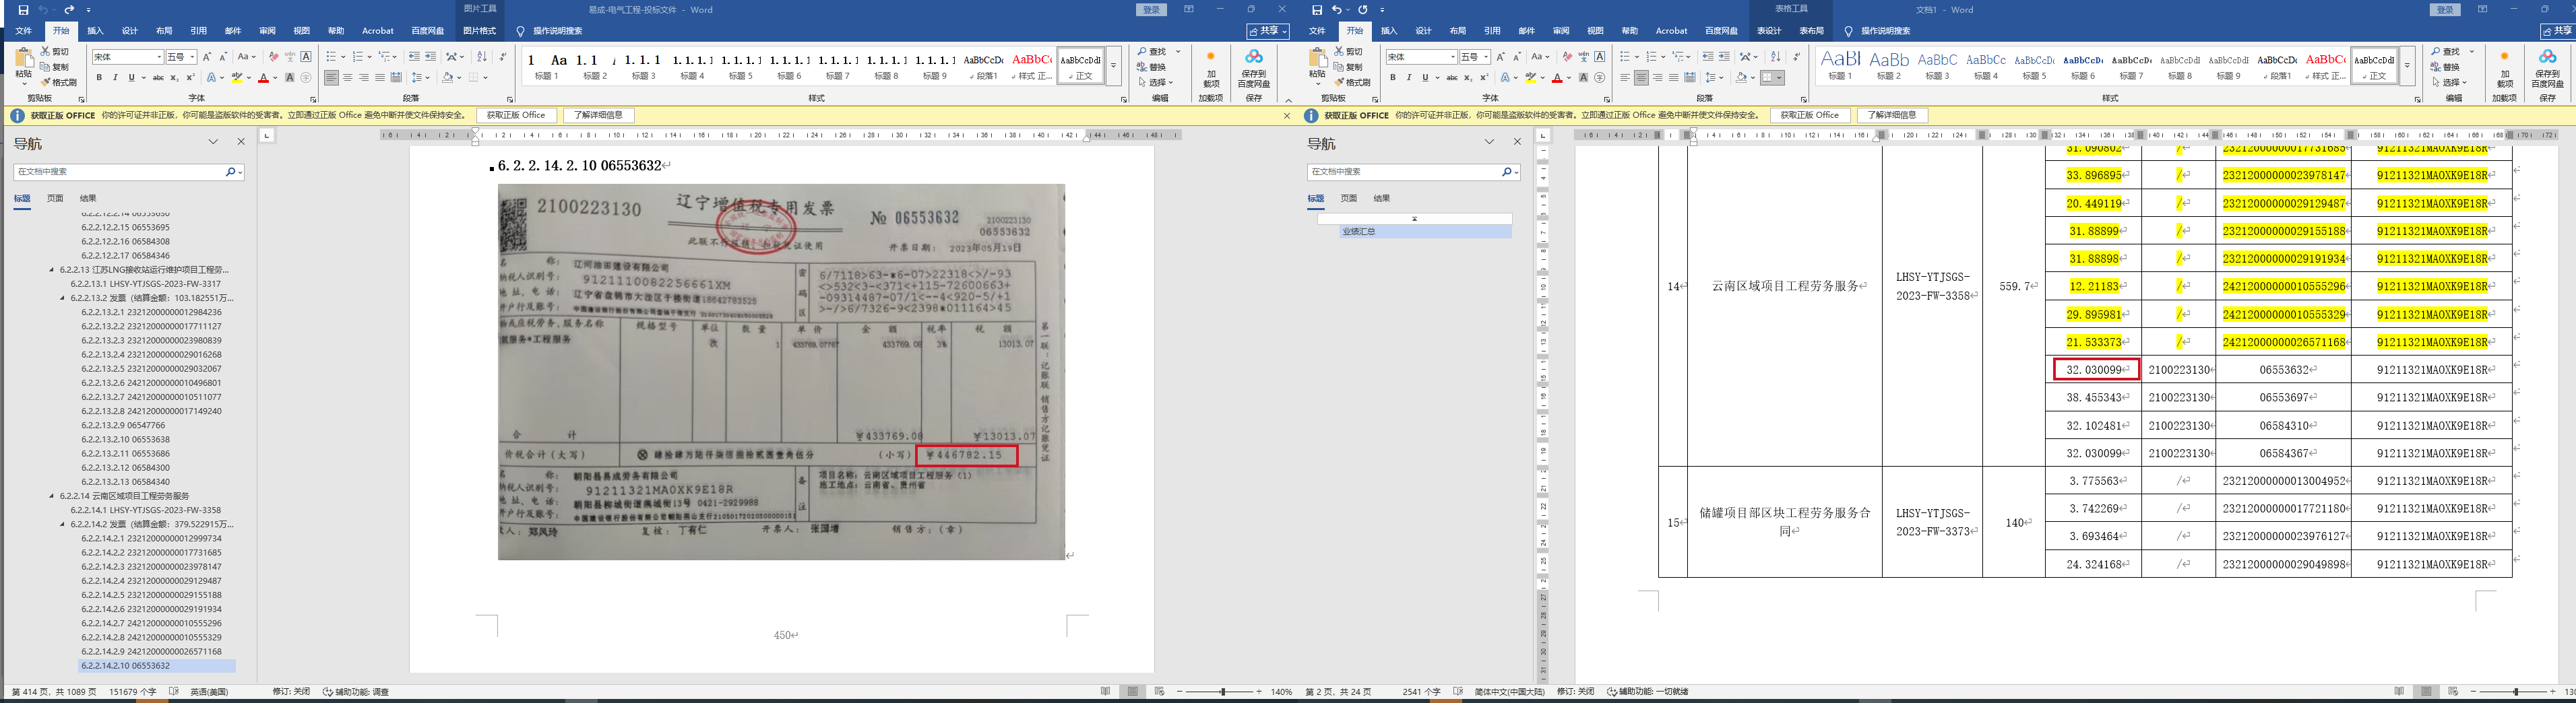This screenshot has width=2576, height=703.
Task: Switch to 页面 tab in left navigation pane
Action: coord(55,198)
